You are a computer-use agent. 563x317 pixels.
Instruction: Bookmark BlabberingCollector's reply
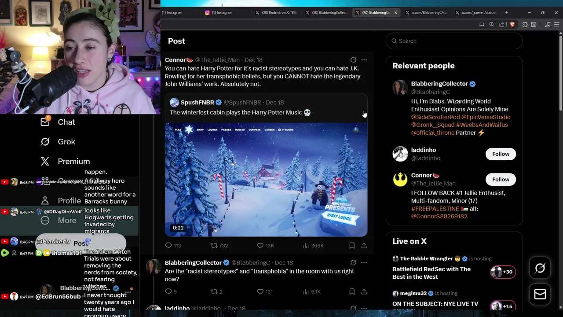(352, 291)
